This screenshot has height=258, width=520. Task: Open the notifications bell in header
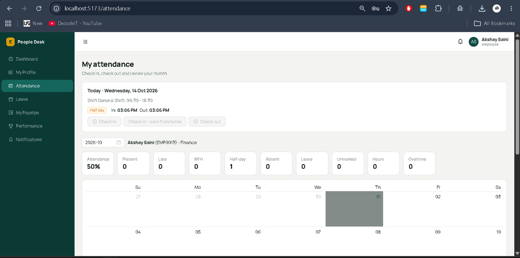pos(460,42)
